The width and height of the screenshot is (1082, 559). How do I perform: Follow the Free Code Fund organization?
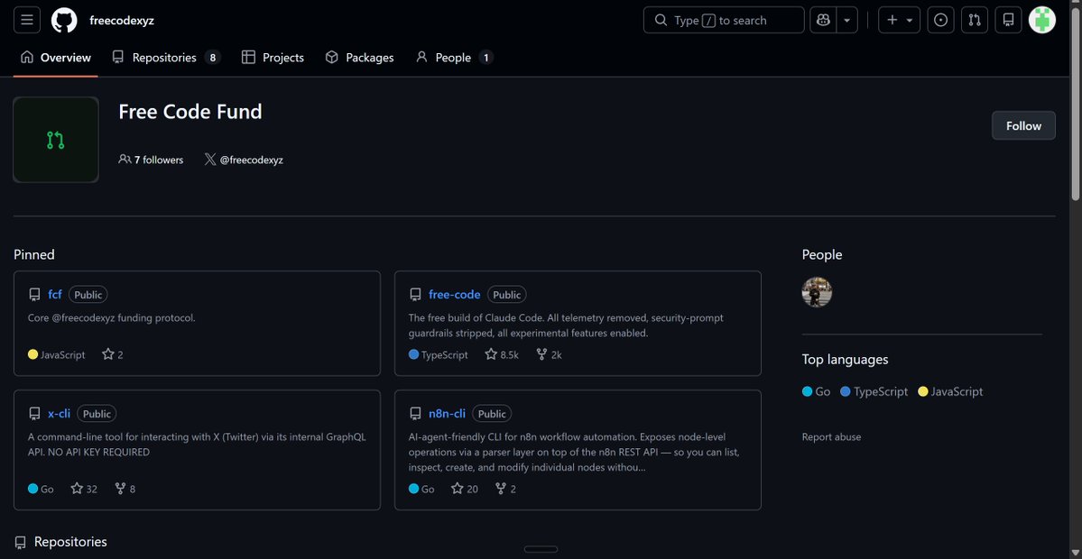tap(1023, 125)
